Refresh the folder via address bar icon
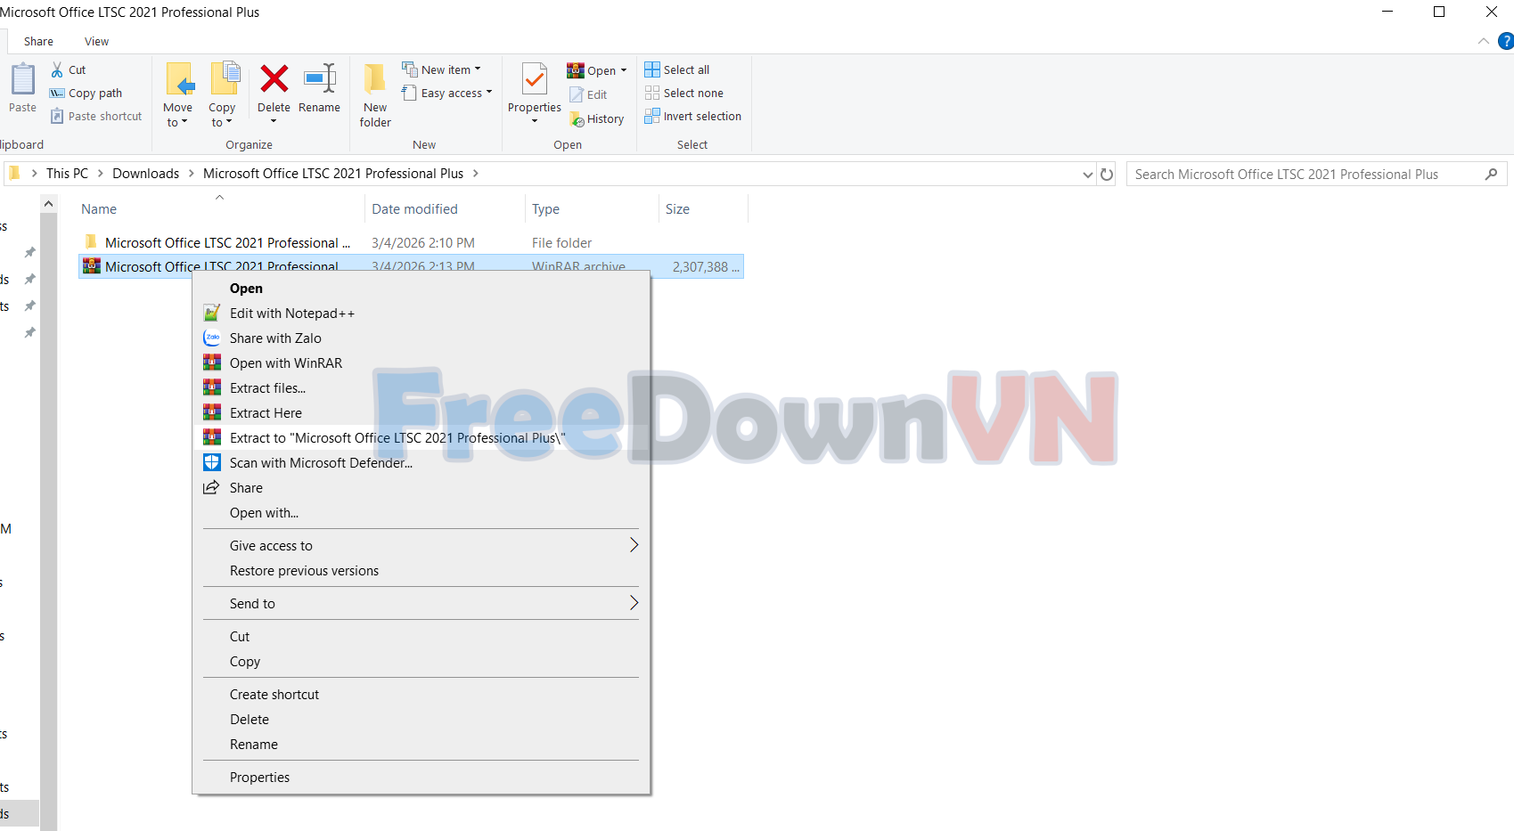Image resolution: width=1514 pixels, height=831 pixels. pyautogui.click(x=1107, y=175)
